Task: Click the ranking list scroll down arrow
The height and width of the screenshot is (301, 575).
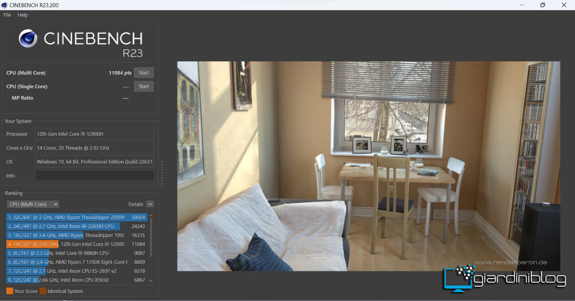Action: point(151,280)
